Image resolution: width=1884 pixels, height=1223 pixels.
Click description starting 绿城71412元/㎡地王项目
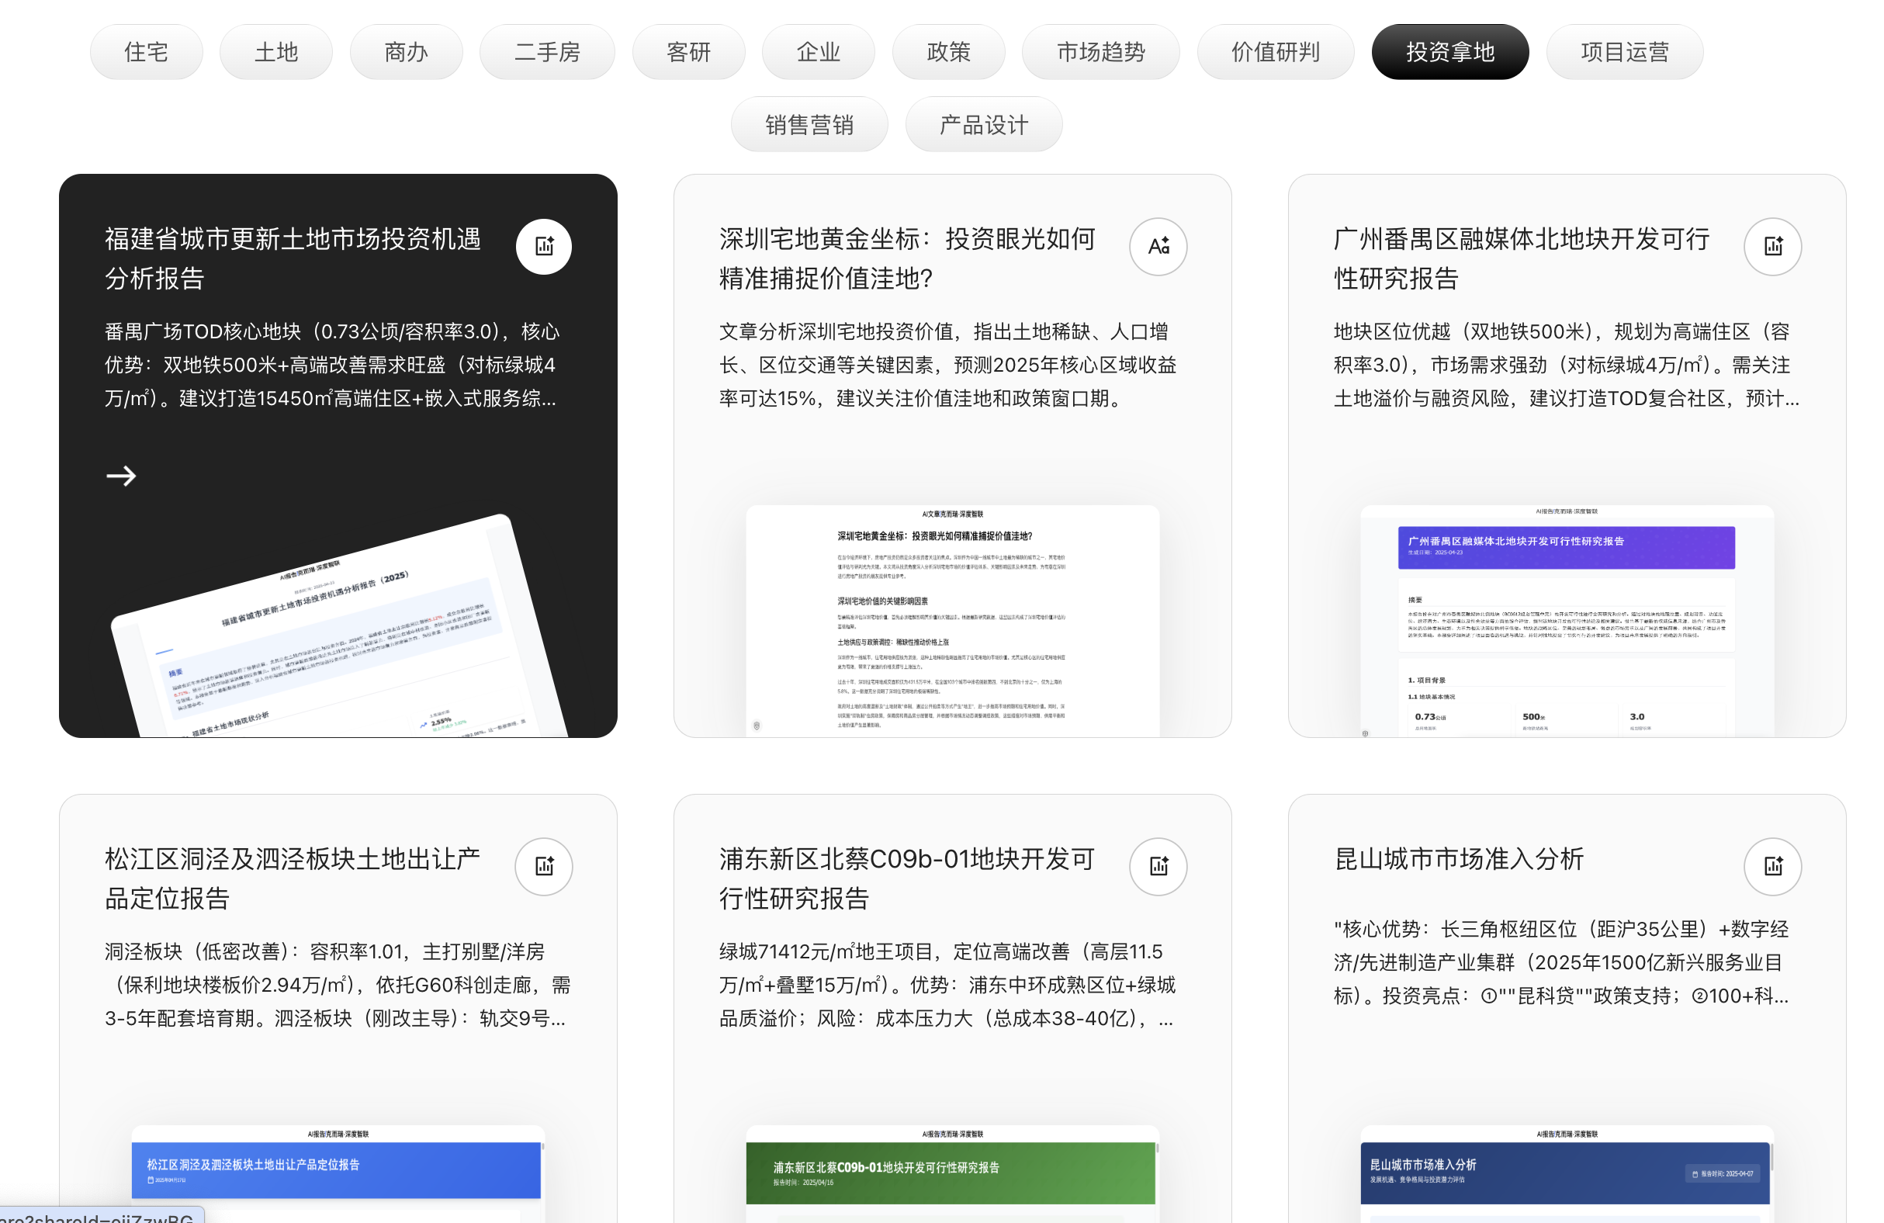point(947,985)
